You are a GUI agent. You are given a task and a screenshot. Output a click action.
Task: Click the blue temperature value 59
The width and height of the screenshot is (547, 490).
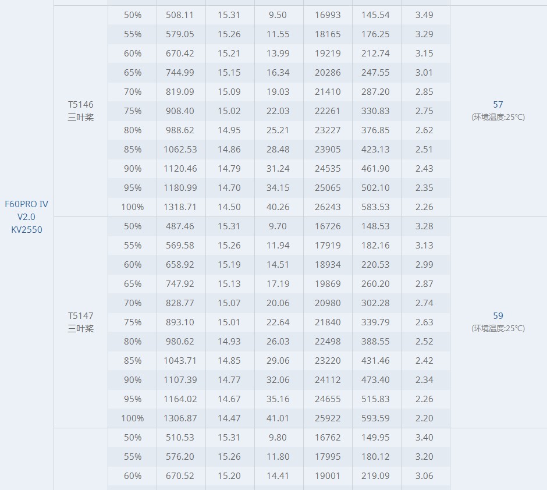click(498, 316)
